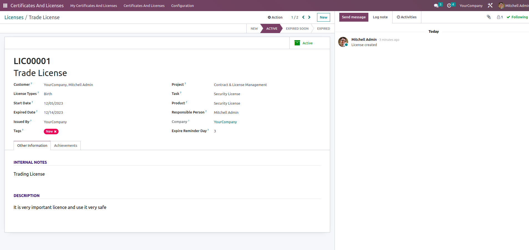Click Send message button
The height and width of the screenshot is (250, 529).
coord(354,17)
